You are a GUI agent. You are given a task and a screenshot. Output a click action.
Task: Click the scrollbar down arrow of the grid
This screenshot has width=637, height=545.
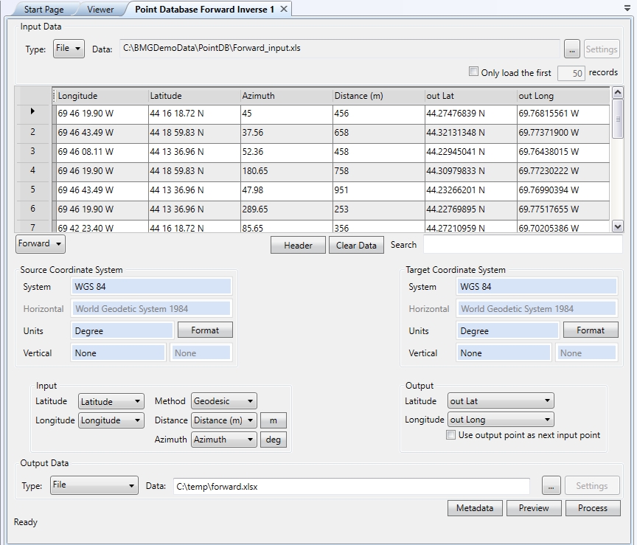click(619, 227)
